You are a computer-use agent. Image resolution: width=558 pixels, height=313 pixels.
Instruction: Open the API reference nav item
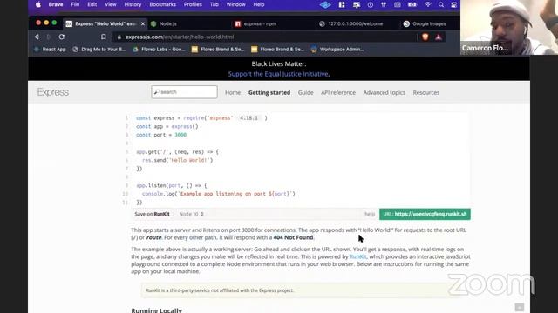point(338,93)
